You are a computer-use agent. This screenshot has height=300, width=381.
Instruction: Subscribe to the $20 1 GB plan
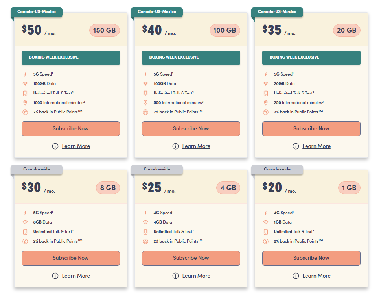point(311,258)
